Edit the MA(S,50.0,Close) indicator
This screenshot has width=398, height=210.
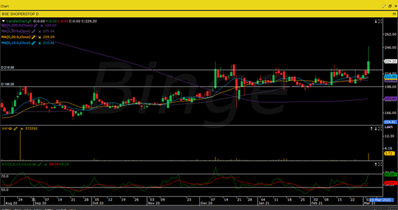tap(34, 31)
